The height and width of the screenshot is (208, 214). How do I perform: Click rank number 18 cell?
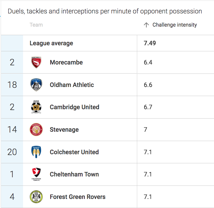tap(12, 85)
